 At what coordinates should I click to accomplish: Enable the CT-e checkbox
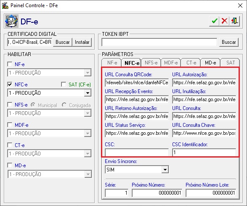point(10,145)
